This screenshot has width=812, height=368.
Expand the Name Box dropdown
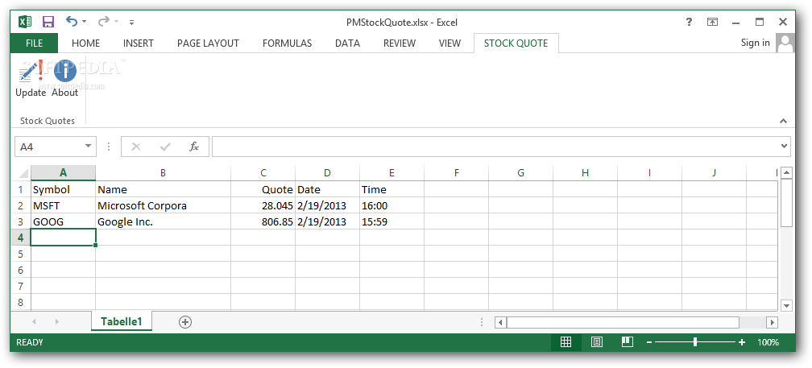pos(88,147)
